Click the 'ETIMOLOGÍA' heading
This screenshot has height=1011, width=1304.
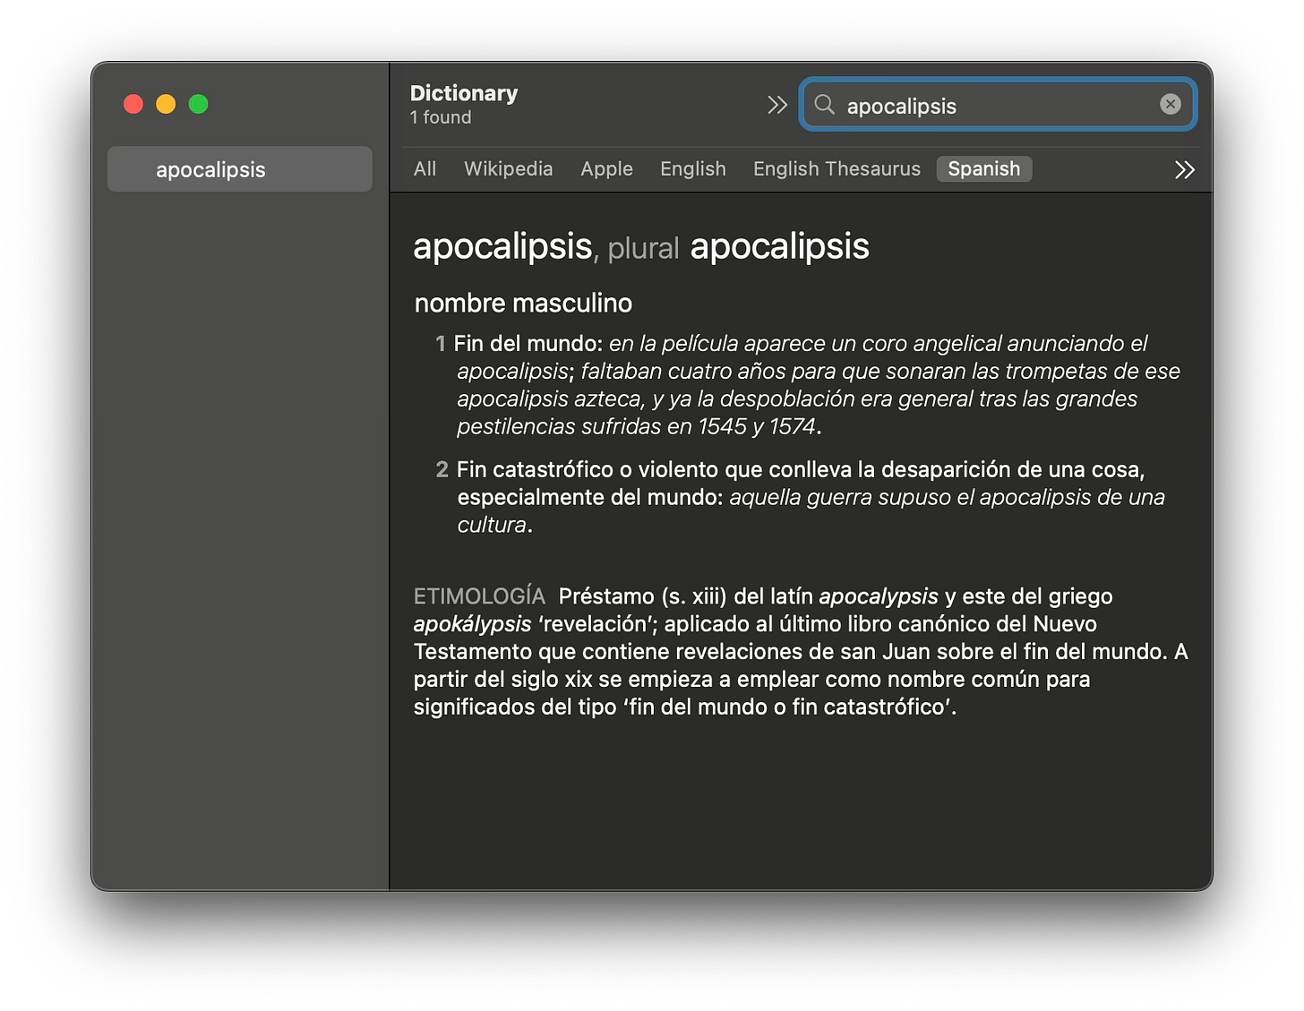(479, 596)
